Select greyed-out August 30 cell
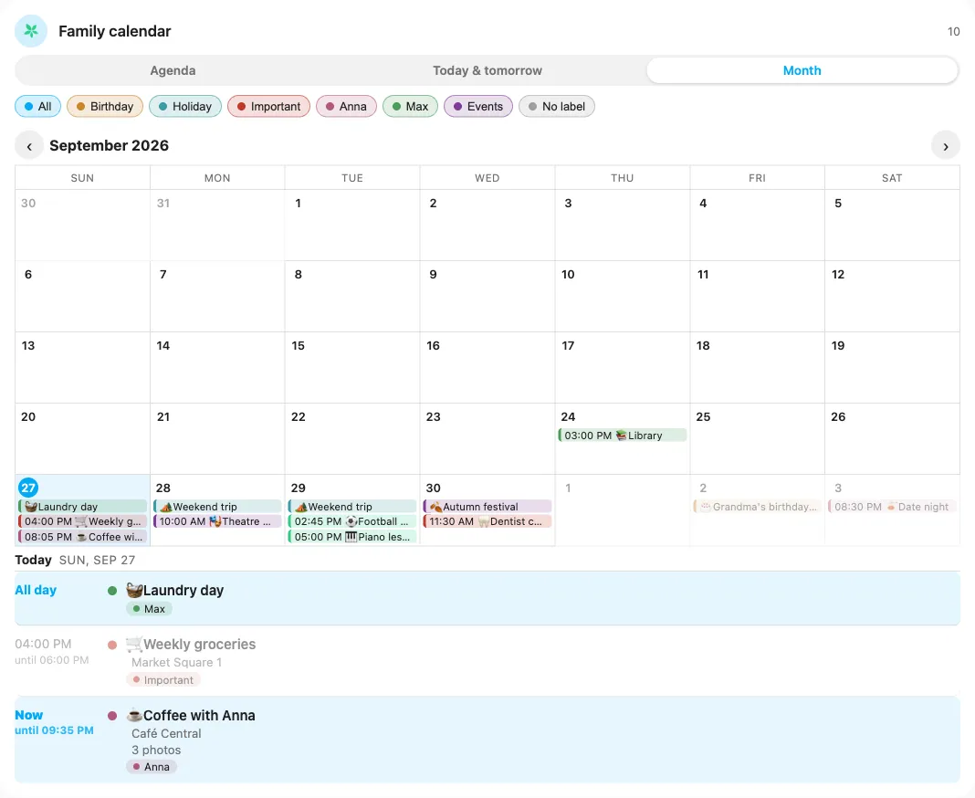The image size is (975, 798). click(x=83, y=226)
